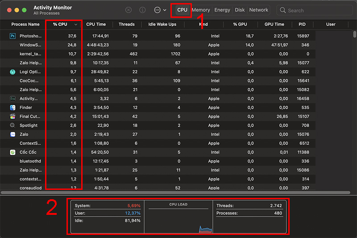Select the Zalo app icon in list
Viewport: 357px width, 238px height.
(x=12, y=134)
